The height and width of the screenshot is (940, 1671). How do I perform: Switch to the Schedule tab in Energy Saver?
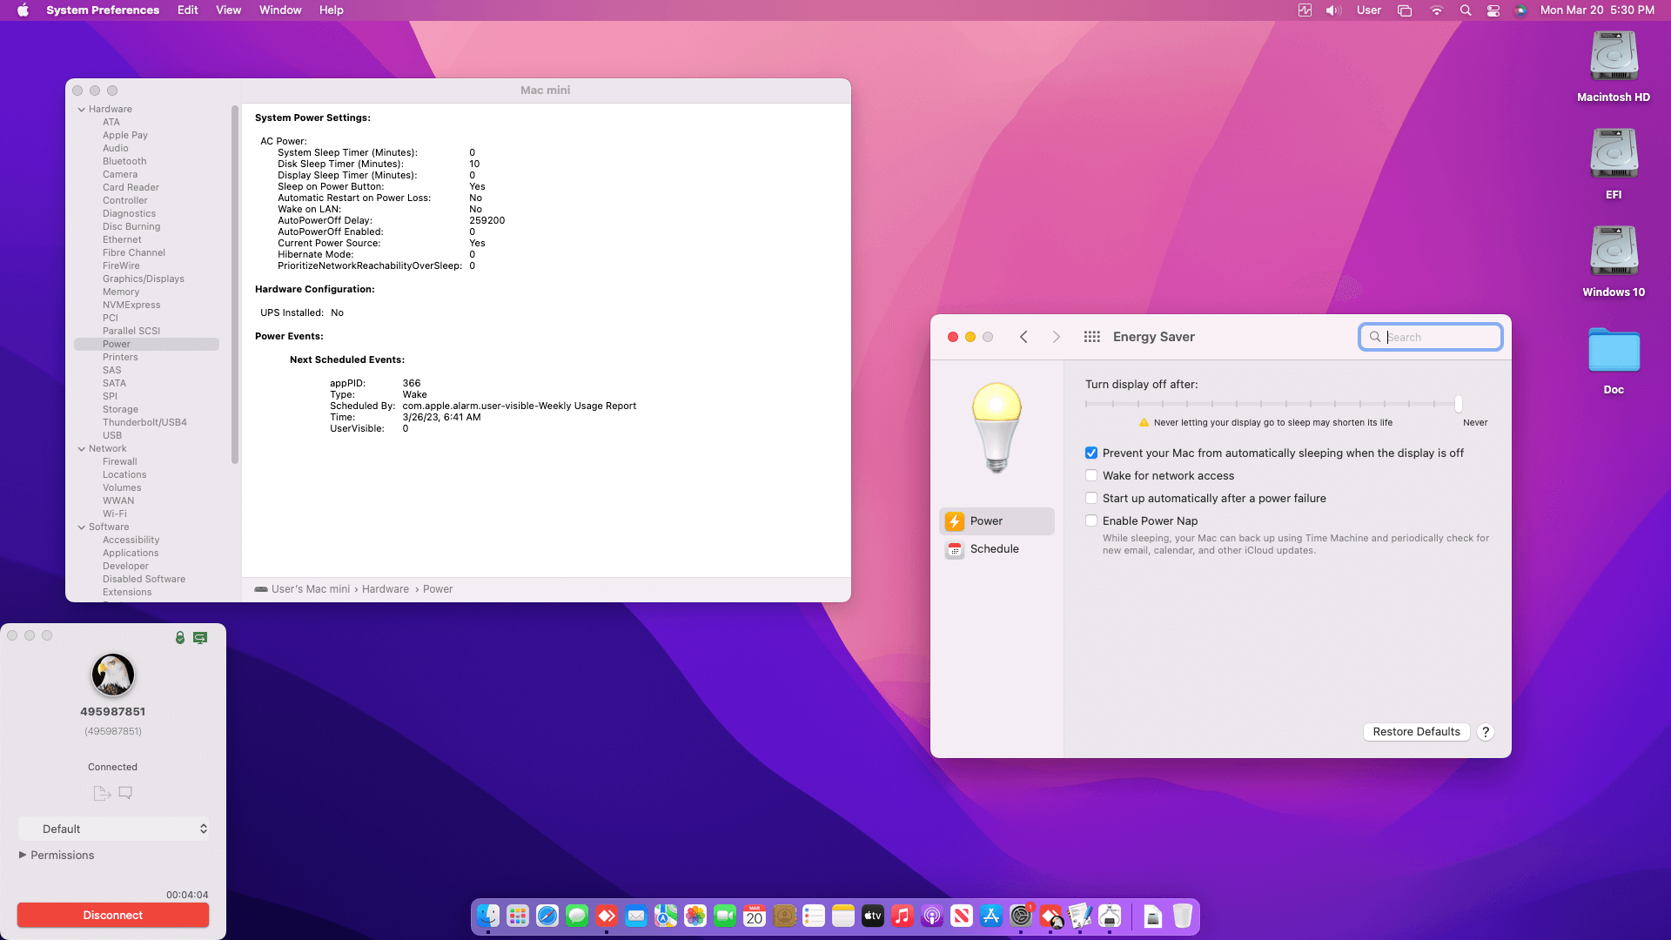(x=994, y=549)
